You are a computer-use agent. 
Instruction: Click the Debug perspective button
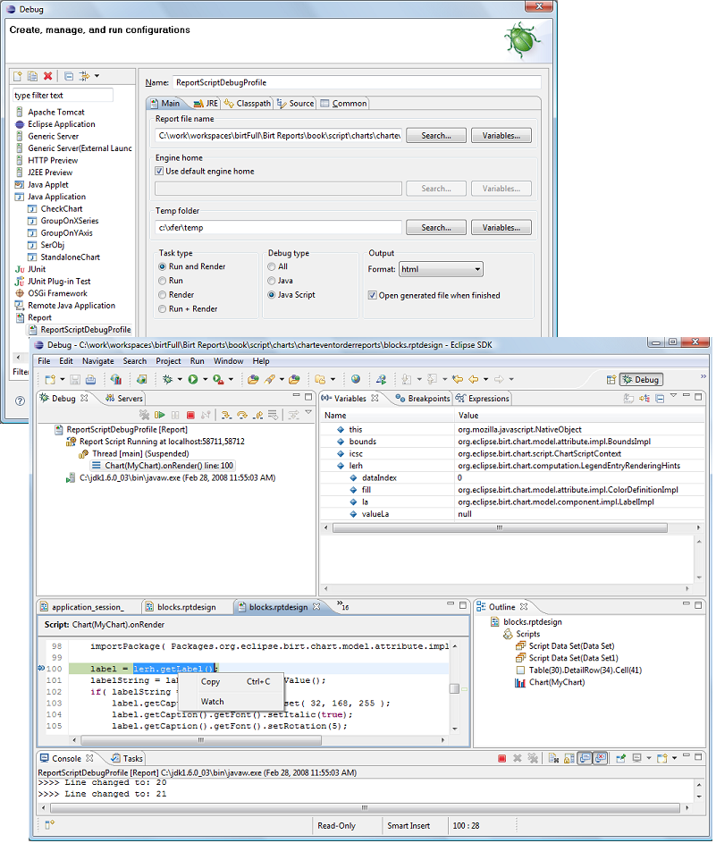click(641, 380)
